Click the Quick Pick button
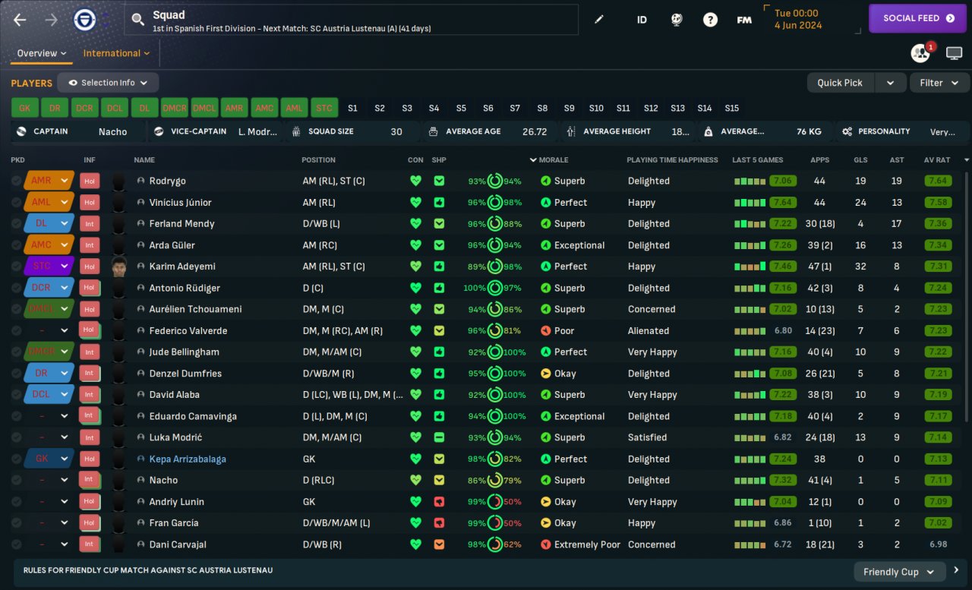972x590 pixels. click(x=840, y=83)
